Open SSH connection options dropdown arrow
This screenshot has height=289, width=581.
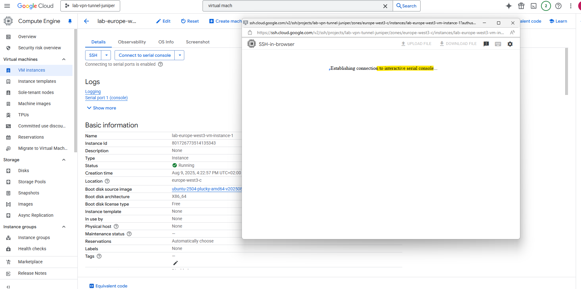click(106, 55)
